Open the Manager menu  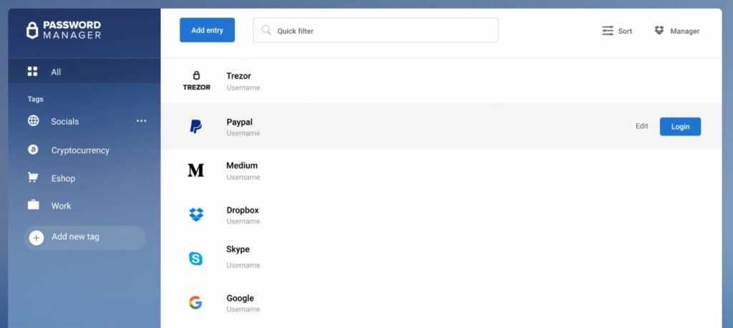point(677,31)
